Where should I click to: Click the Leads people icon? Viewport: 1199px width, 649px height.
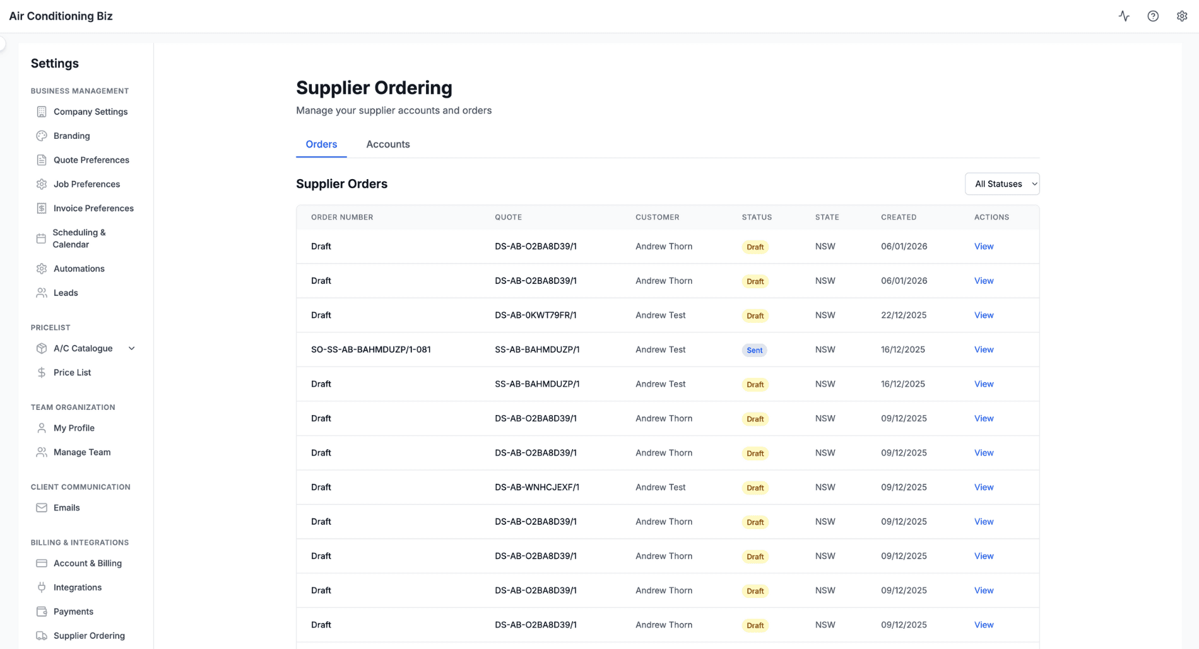point(41,293)
